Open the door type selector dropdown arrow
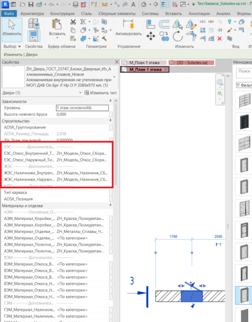Screen dimensions: 252x322 (x=114, y=77)
